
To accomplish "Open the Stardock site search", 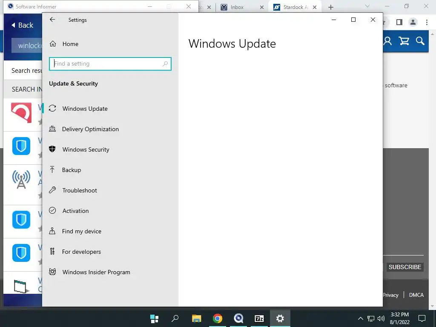I will pyautogui.click(x=420, y=41).
